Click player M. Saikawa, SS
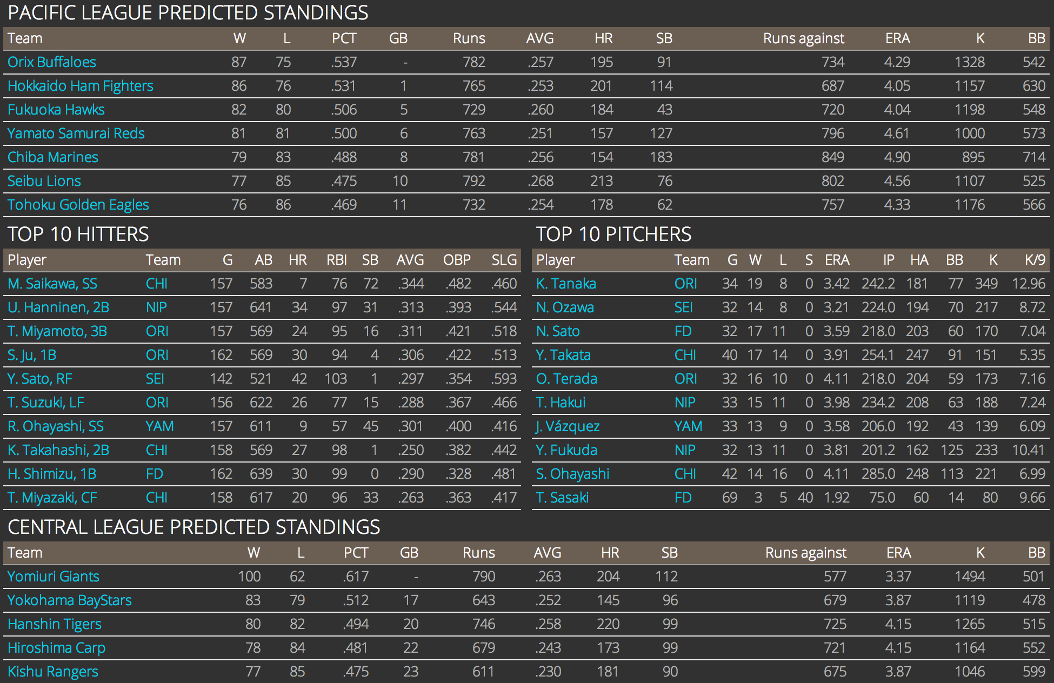 [x=52, y=284]
